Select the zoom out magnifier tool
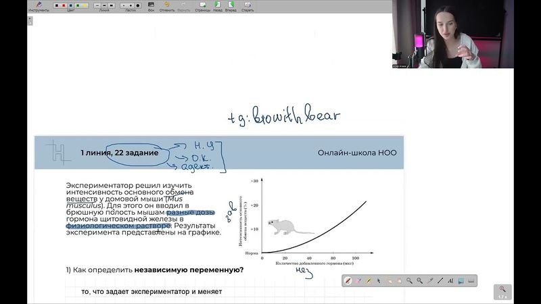Screen dimensions: 541x304 point(419,281)
